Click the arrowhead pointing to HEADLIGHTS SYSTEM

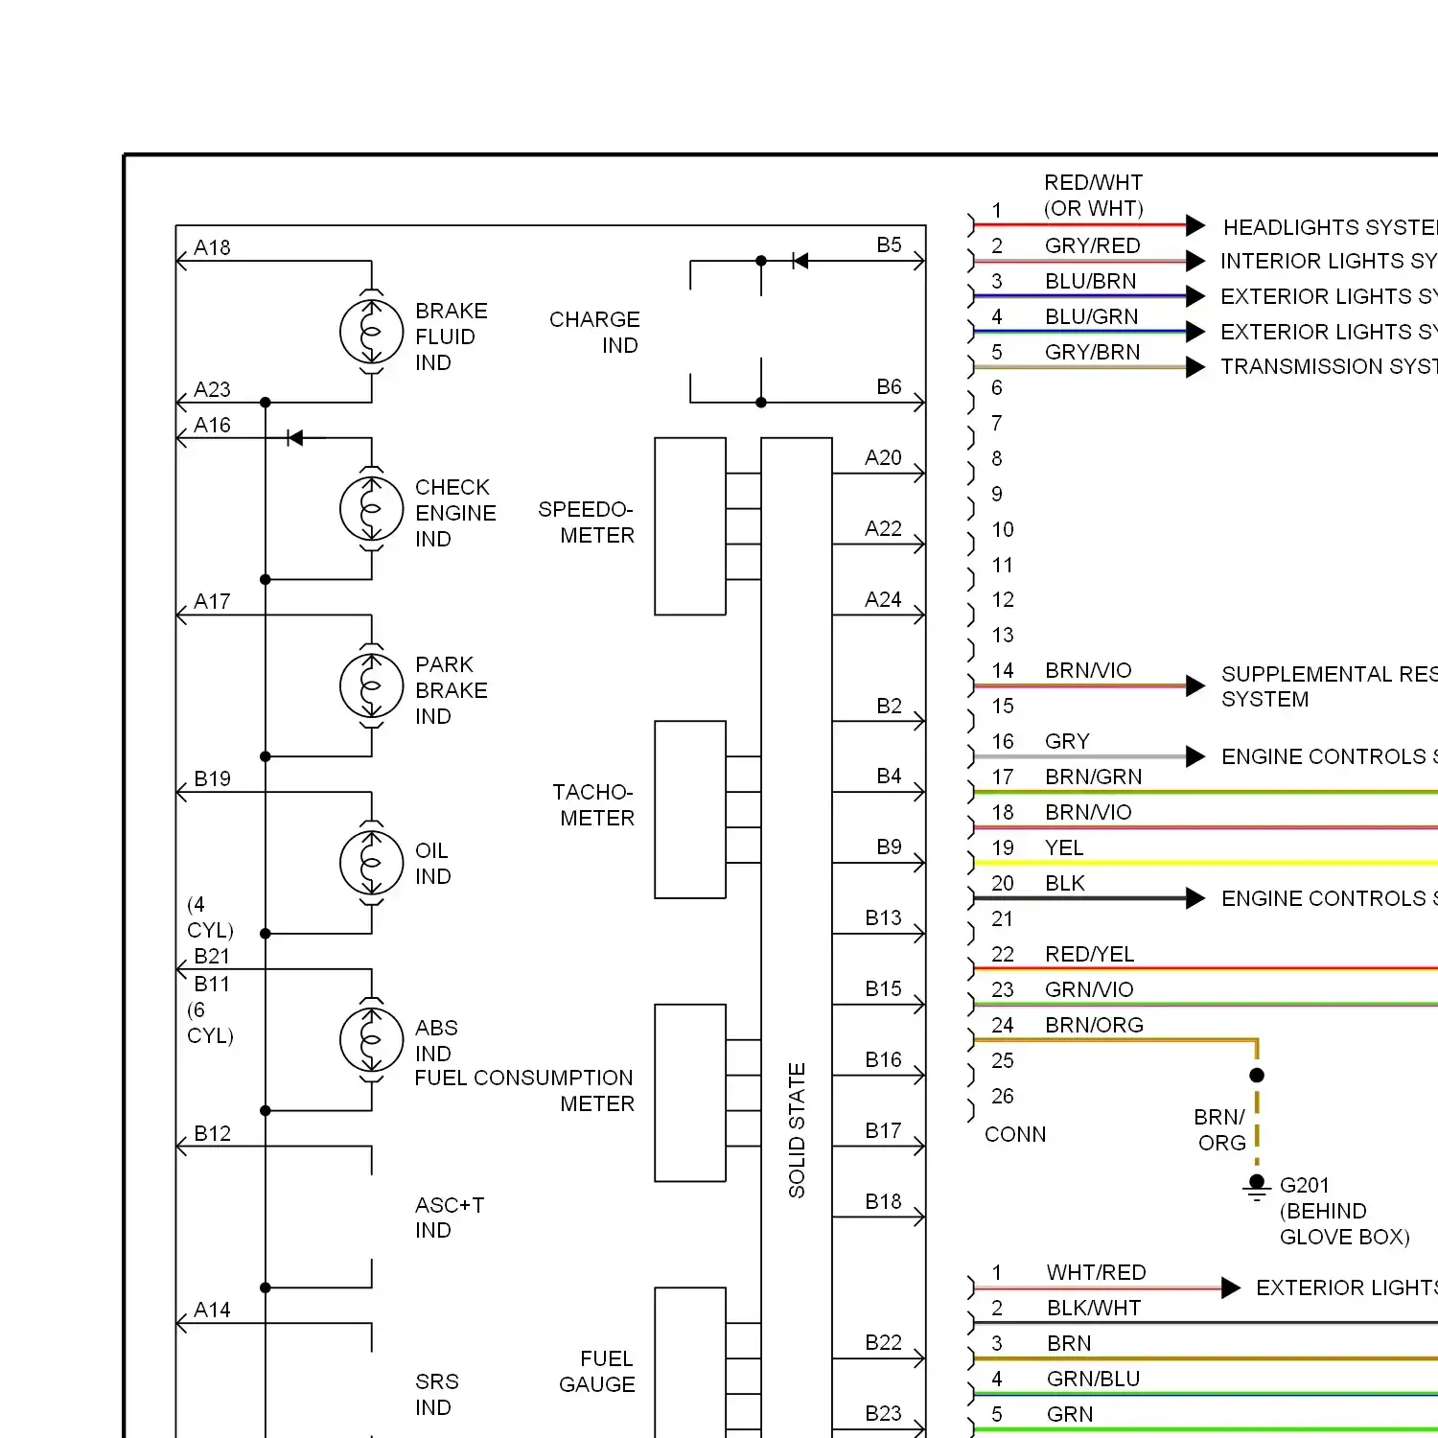(x=1194, y=225)
